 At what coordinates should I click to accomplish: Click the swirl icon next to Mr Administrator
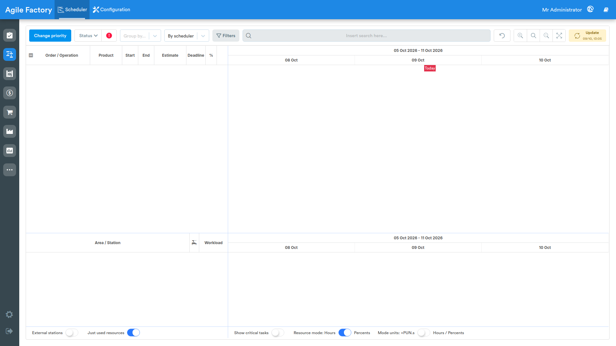click(x=590, y=9)
